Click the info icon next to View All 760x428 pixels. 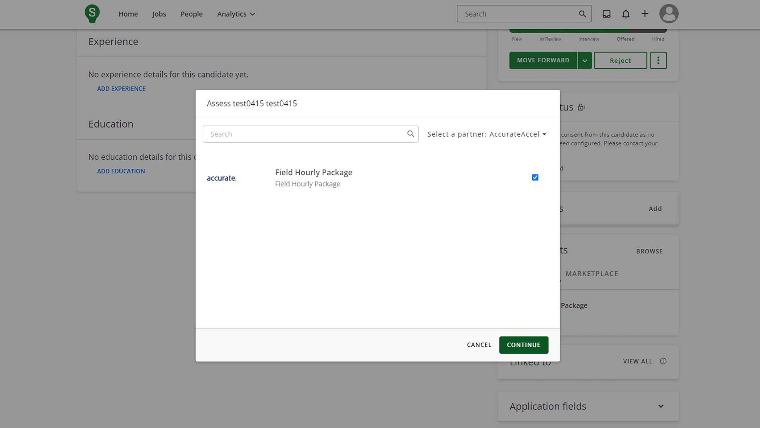tap(663, 361)
